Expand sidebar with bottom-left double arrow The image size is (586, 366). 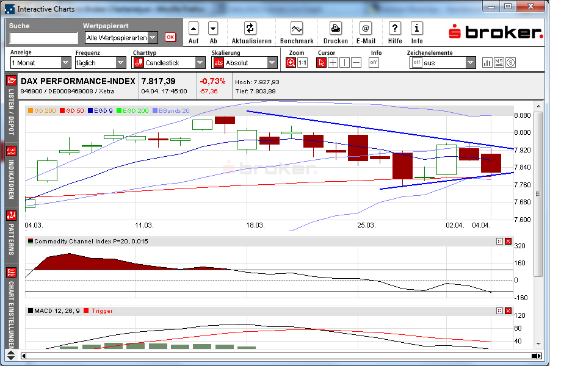tap(11, 355)
